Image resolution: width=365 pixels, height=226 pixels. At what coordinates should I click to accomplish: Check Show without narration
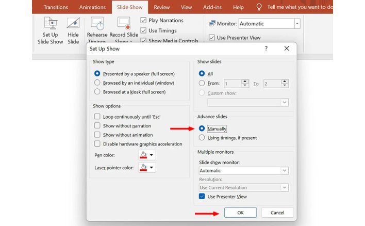pyautogui.click(x=97, y=126)
